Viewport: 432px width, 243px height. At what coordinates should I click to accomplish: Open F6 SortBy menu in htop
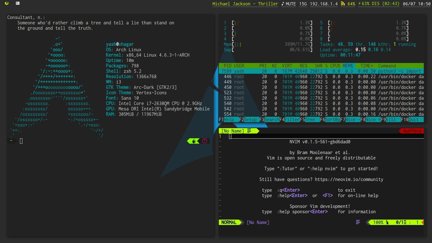pos(330,120)
